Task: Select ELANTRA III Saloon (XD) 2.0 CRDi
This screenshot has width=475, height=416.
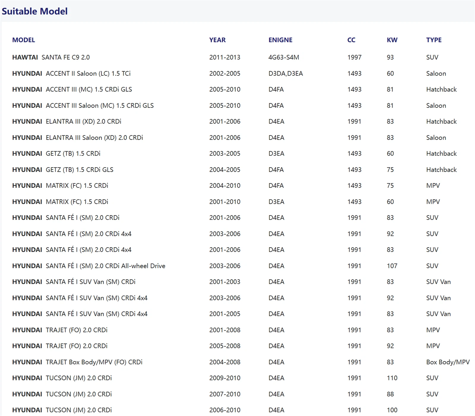Action: coord(94,137)
